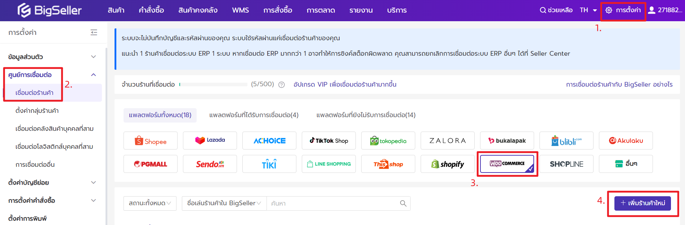Open การเชื่อมต่อร้านค้ากับ BigSeller อย่างไร guide link
The image size is (685, 225).
tap(619, 84)
